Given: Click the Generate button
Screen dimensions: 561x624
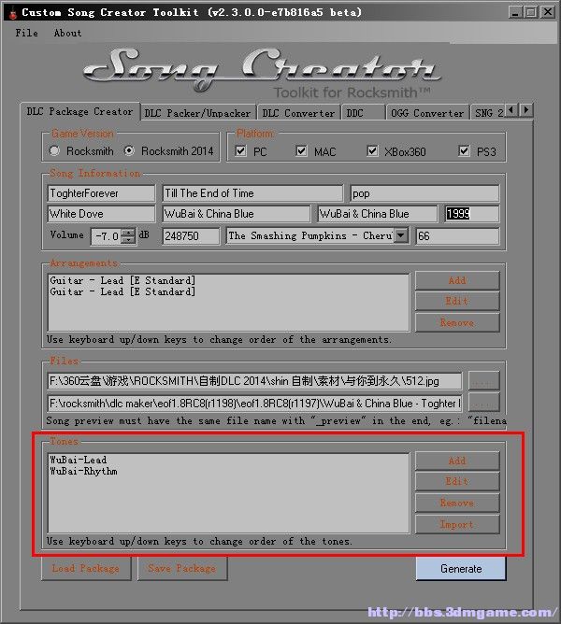Looking at the screenshot, I should [x=461, y=569].
